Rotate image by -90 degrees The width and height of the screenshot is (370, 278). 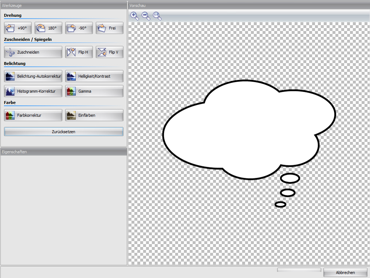coord(79,28)
